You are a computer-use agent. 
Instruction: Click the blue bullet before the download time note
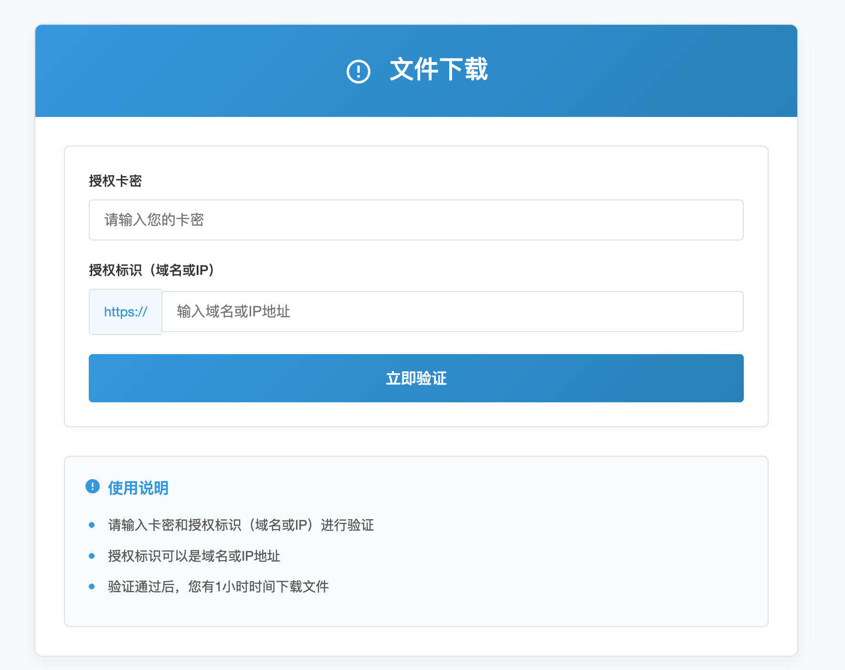point(92,586)
